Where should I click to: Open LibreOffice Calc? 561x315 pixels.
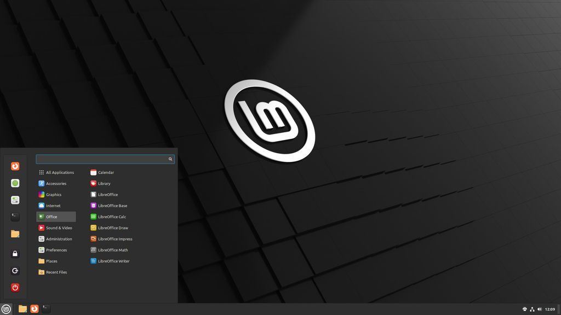pyautogui.click(x=111, y=217)
